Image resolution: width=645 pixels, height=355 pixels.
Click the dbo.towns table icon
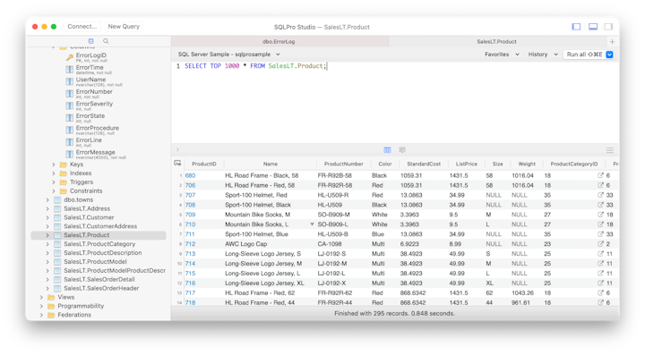[57, 200]
